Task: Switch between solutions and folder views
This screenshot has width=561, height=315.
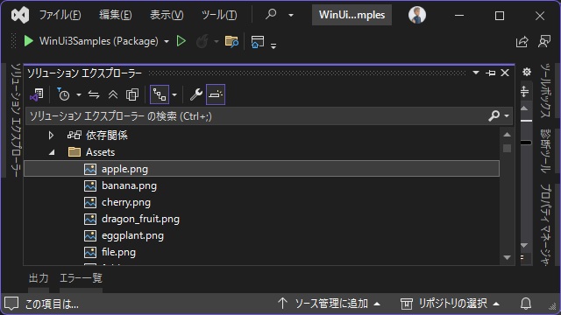Action: click(x=37, y=94)
